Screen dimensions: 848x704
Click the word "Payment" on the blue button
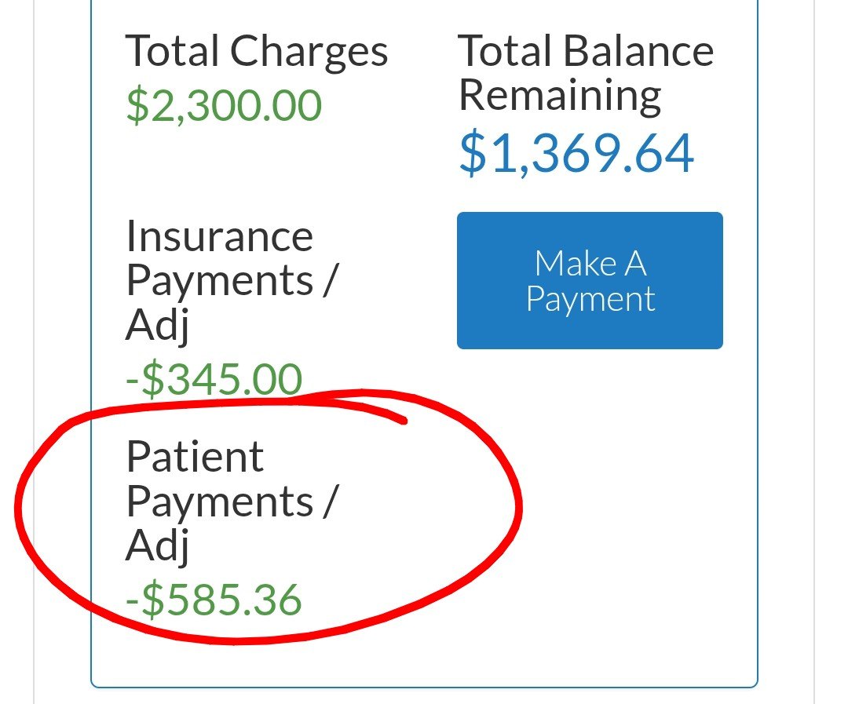pyautogui.click(x=590, y=300)
